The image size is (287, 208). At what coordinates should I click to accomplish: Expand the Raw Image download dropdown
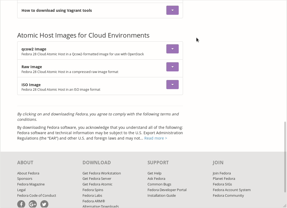tap(173, 67)
